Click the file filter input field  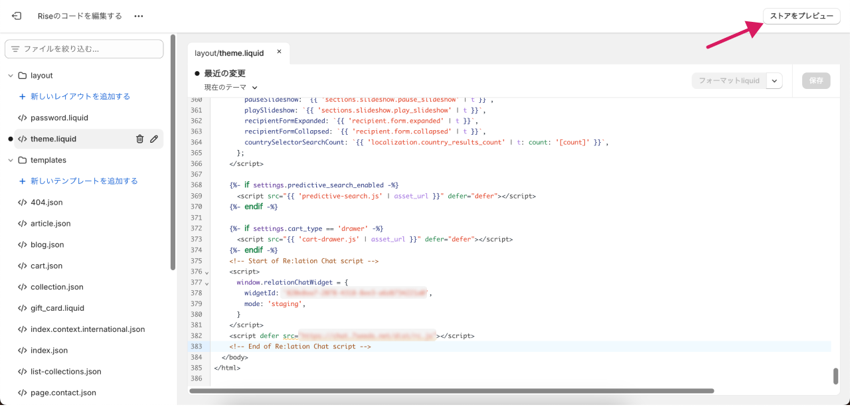tap(90, 49)
